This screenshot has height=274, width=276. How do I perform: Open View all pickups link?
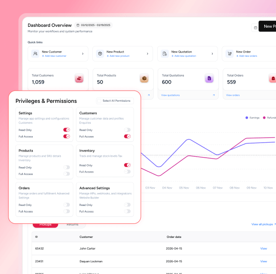pos(262,224)
